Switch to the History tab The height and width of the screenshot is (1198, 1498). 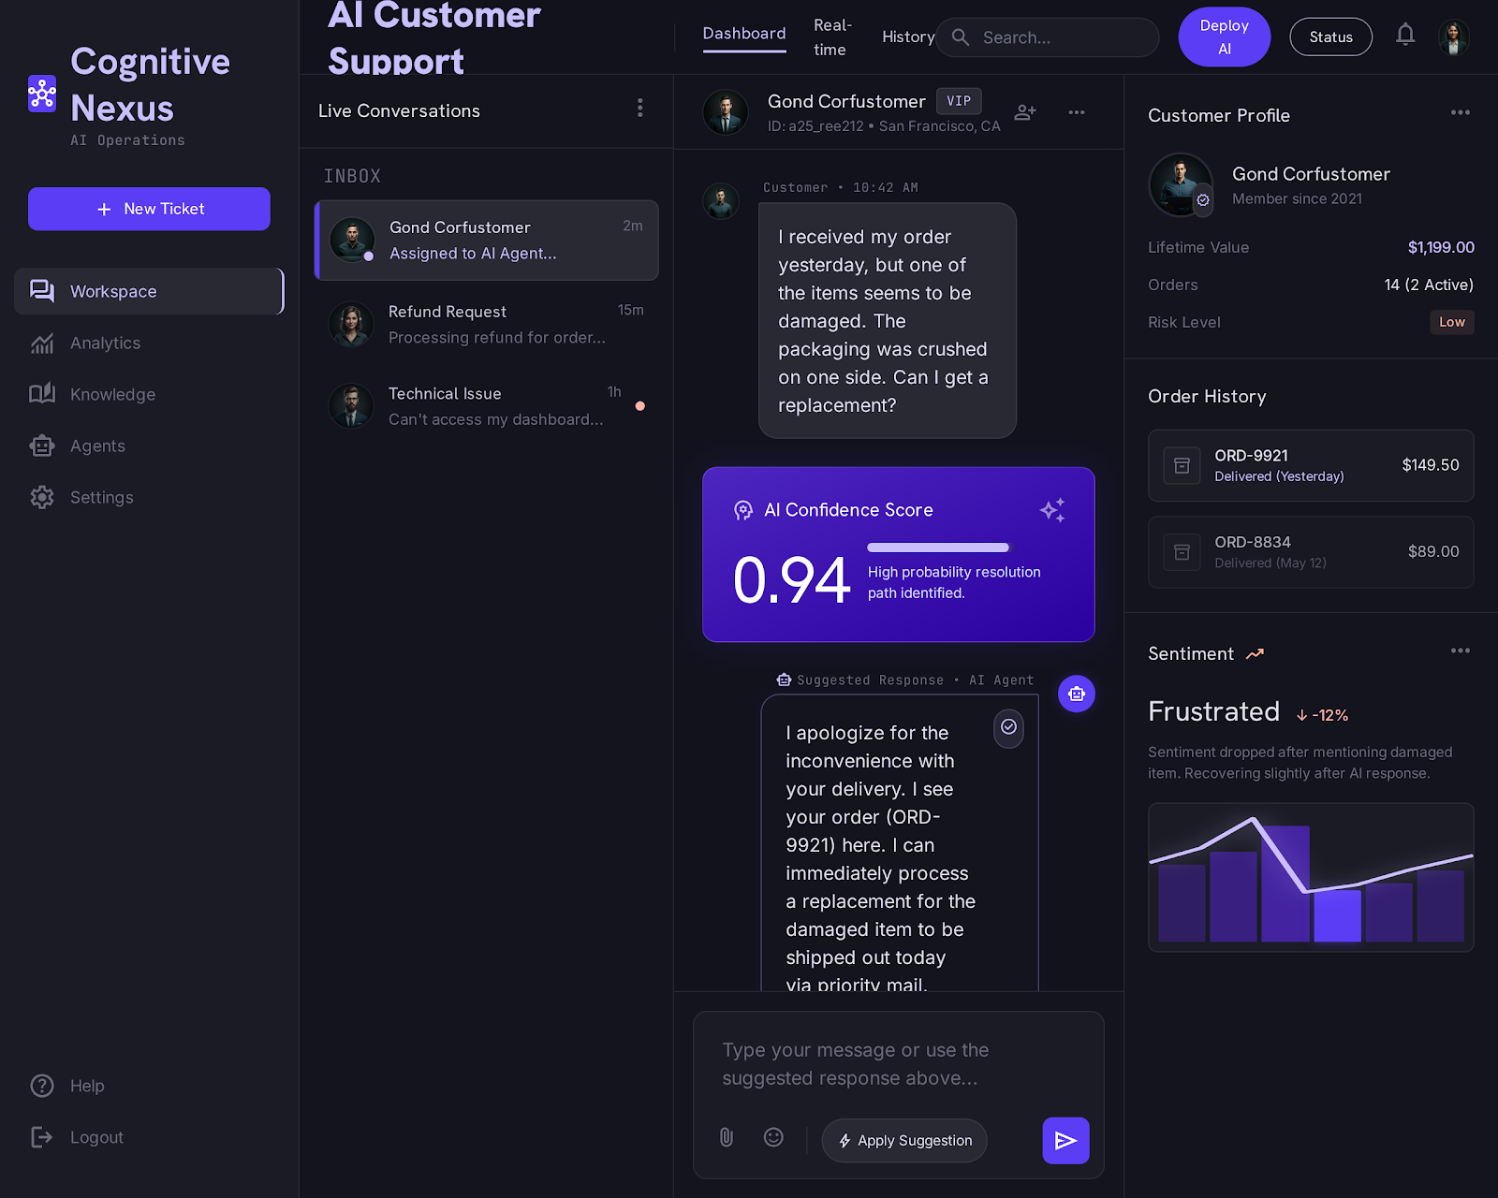pos(908,37)
